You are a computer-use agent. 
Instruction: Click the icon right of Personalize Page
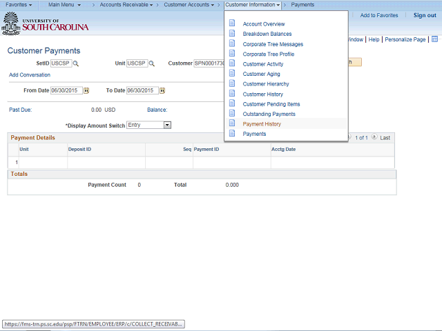pyautogui.click(x=434, y=39)
